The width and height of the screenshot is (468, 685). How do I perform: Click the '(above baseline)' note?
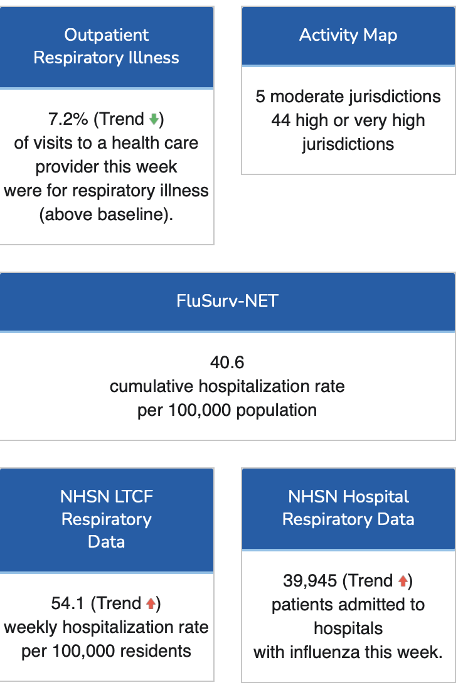pos(106,215)
